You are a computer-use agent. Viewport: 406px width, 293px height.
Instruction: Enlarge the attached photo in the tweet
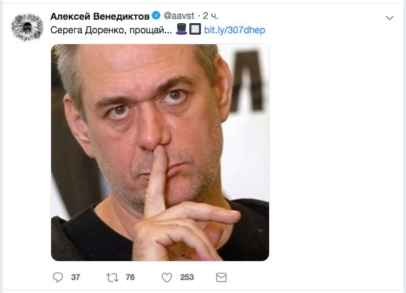tap(160, 152)
